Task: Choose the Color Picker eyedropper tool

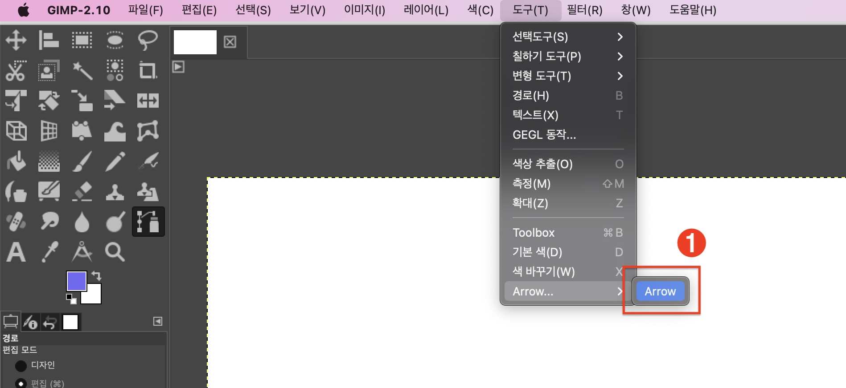Action: 49,252
